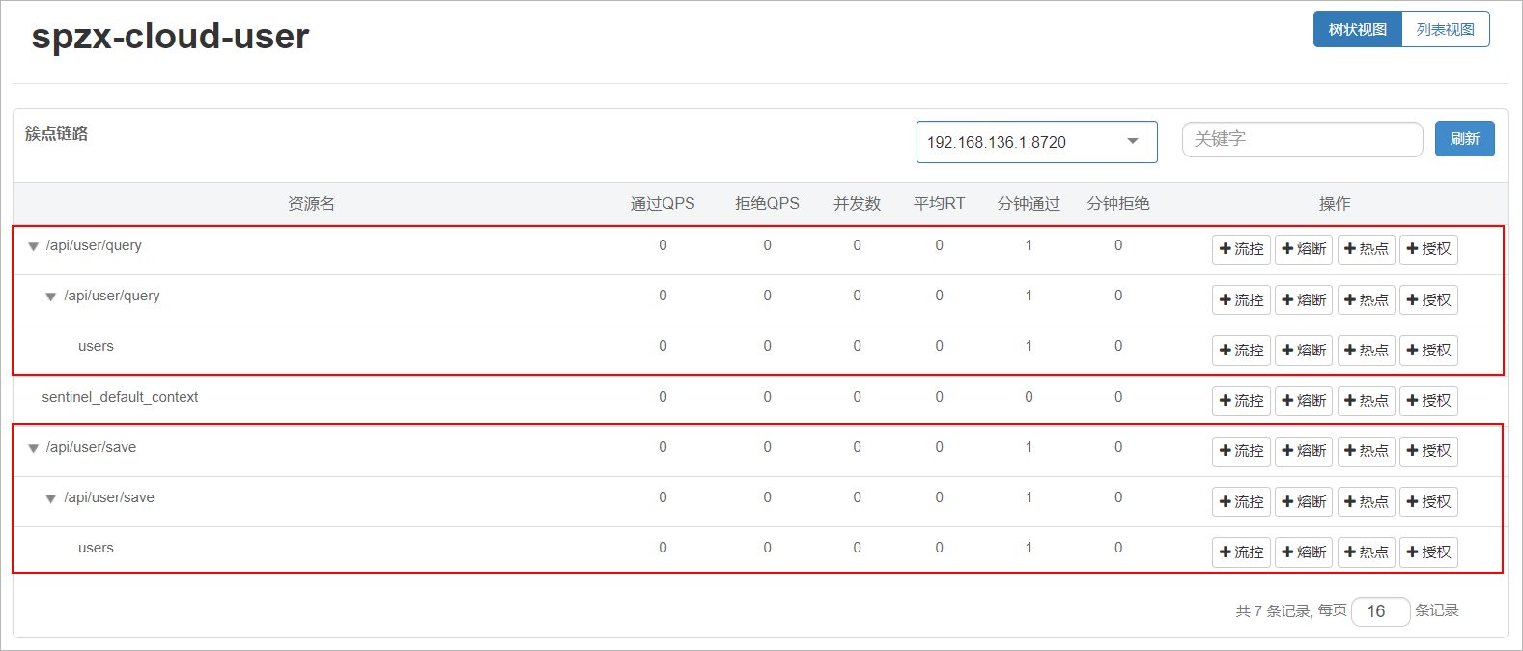Viewport: 1523px width, 651px height.
Task: Add authorization rule for top /api/user/save
Action: [1428, 451]
